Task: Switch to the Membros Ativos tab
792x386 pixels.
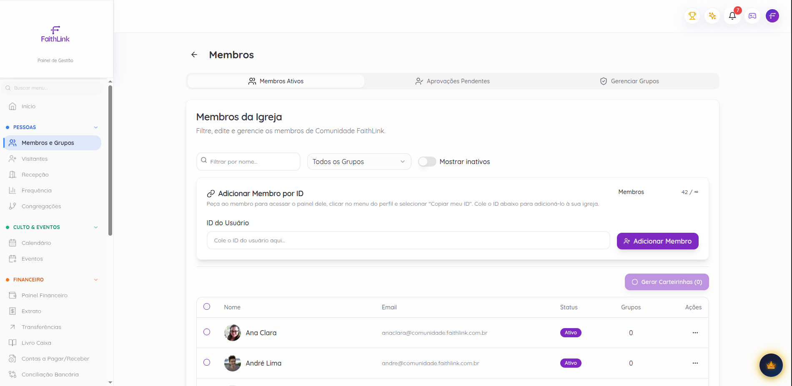Action: coord(276,81)
